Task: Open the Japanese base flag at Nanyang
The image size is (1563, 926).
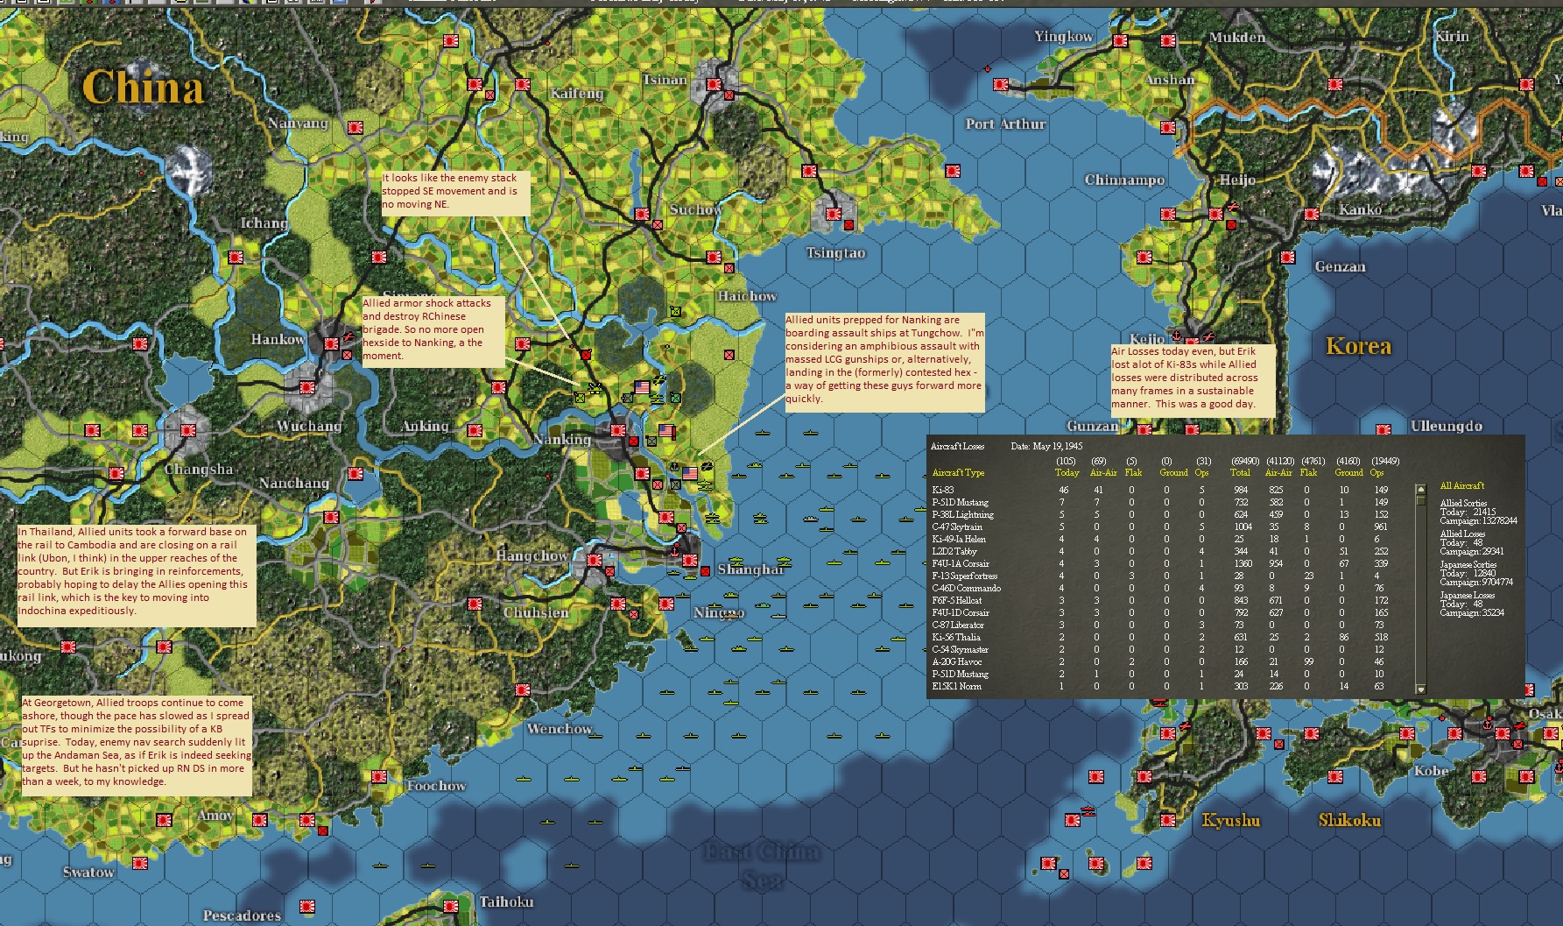Action: click(355, 127)
